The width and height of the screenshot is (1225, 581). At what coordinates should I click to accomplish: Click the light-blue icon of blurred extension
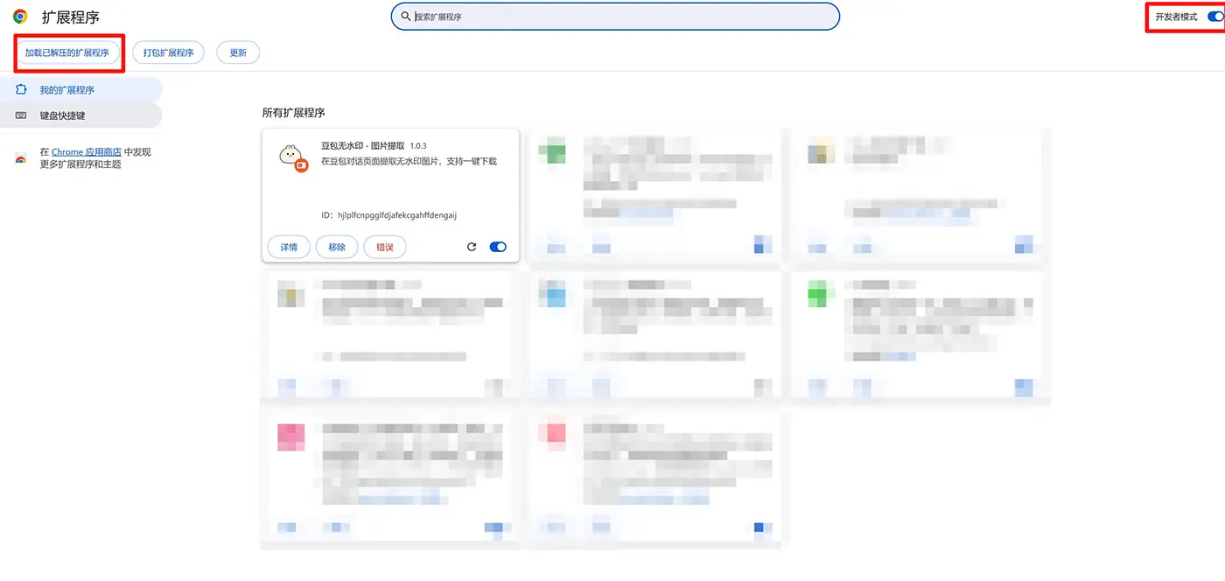pyautogui.click(x=553, y=294)
